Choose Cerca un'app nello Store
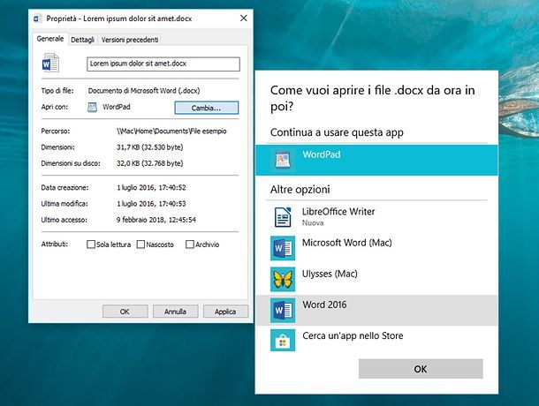539x406 pixels. click(376, 341)
